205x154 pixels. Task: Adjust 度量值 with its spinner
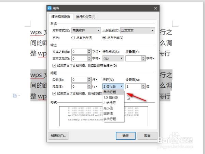(x=143, y=59)
